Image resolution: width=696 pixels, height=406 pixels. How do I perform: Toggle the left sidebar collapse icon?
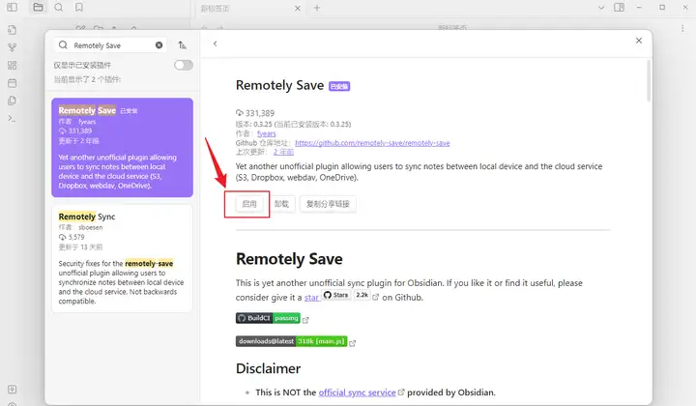coord(12,8)
